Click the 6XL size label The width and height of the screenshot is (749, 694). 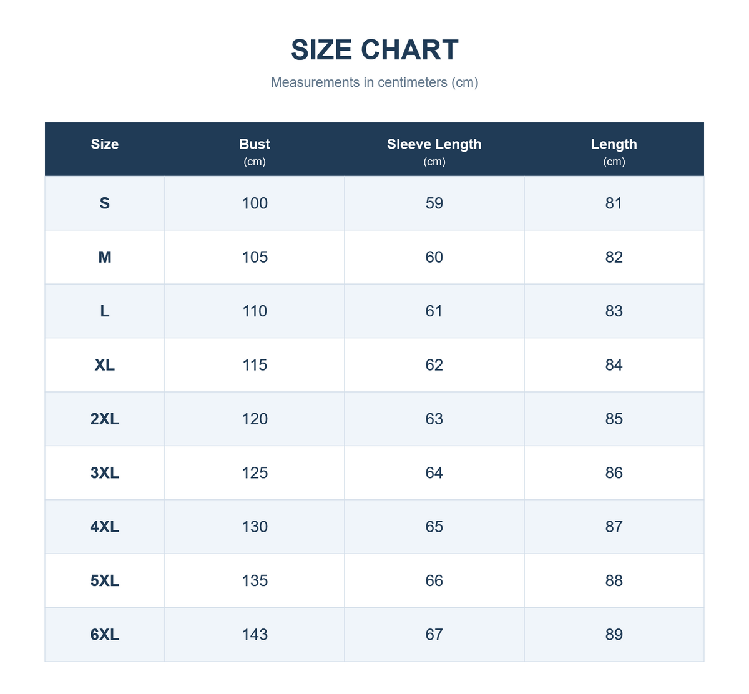pyautogui.click(x=105, y=635)
